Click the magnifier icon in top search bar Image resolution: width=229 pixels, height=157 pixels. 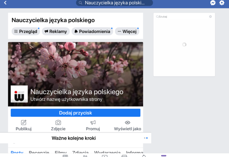click(x=80, y=3)
